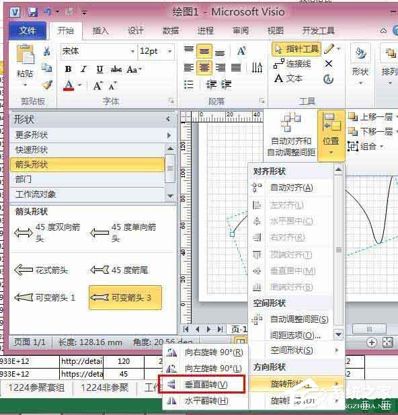This screenshot has width=398, height=415.
Task: Open the 位置 position dropdown
Action: pyautogui.click(x=331, y=135)
